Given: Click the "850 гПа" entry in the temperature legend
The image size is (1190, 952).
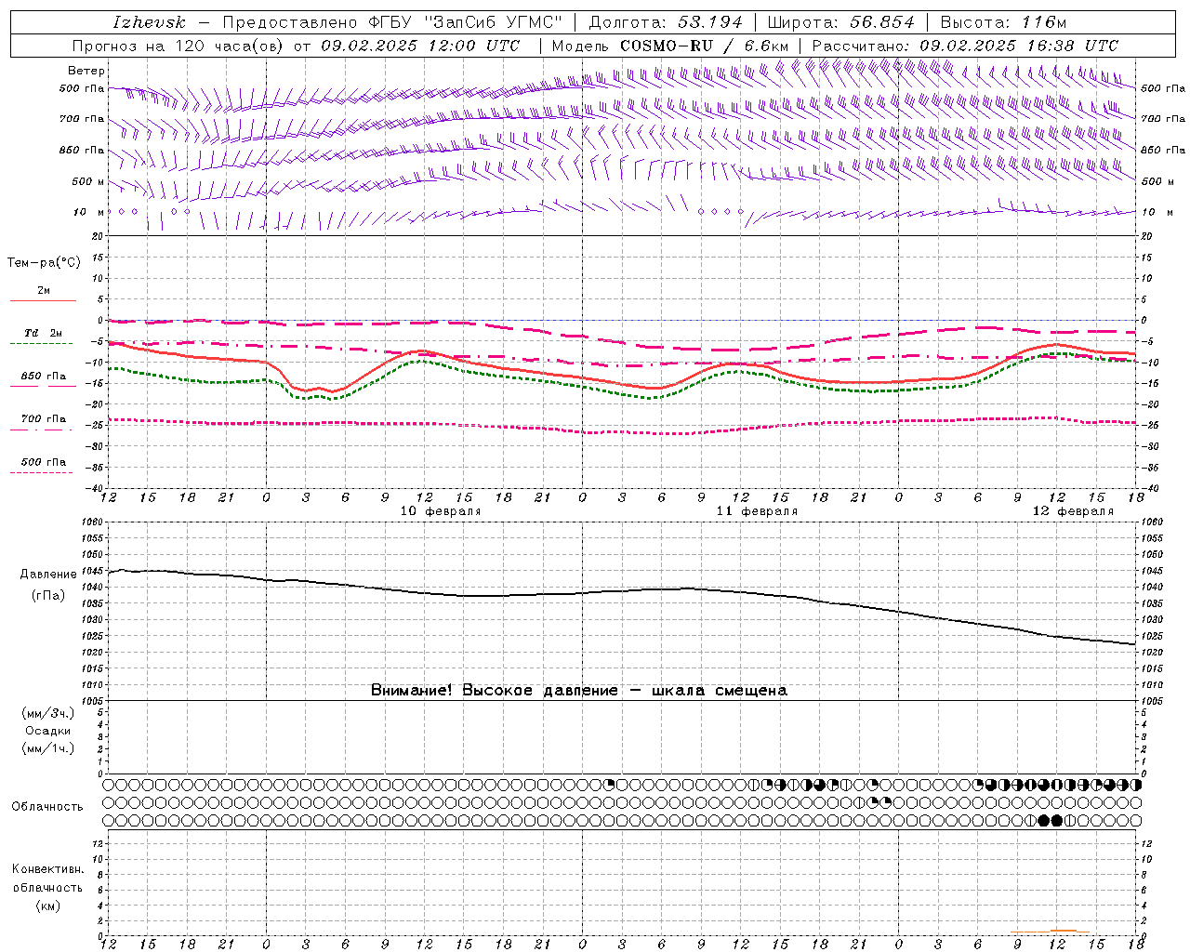Looking at the screenshot, I should (x=44, y=377).
